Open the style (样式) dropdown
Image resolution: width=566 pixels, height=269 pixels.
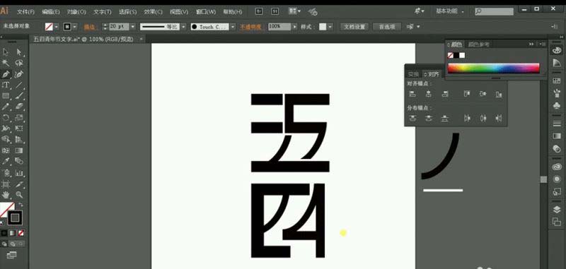click(x=330, y=27)
